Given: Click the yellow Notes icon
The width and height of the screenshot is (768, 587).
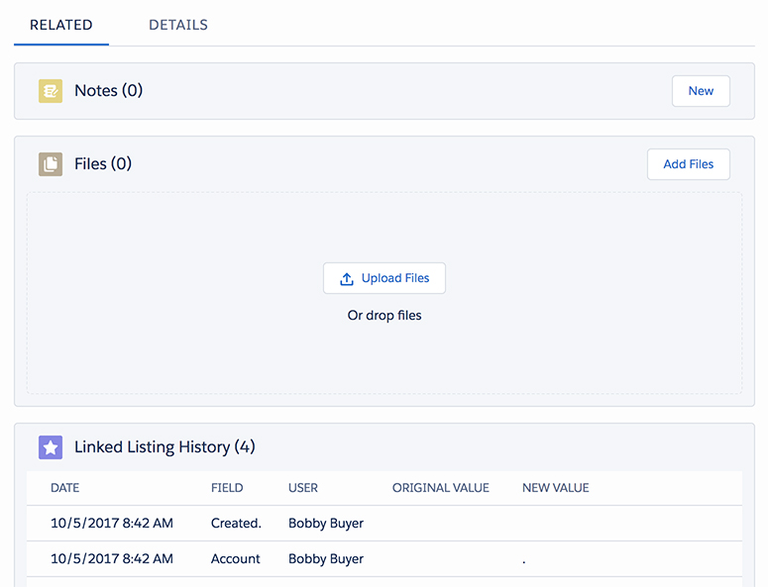Looking at the screenshot, I should pyautogui.click(x=51, y=91).
